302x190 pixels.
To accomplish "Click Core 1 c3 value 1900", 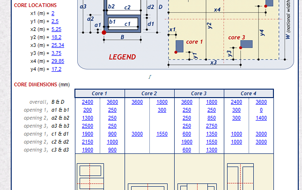I will coord(88,150).
